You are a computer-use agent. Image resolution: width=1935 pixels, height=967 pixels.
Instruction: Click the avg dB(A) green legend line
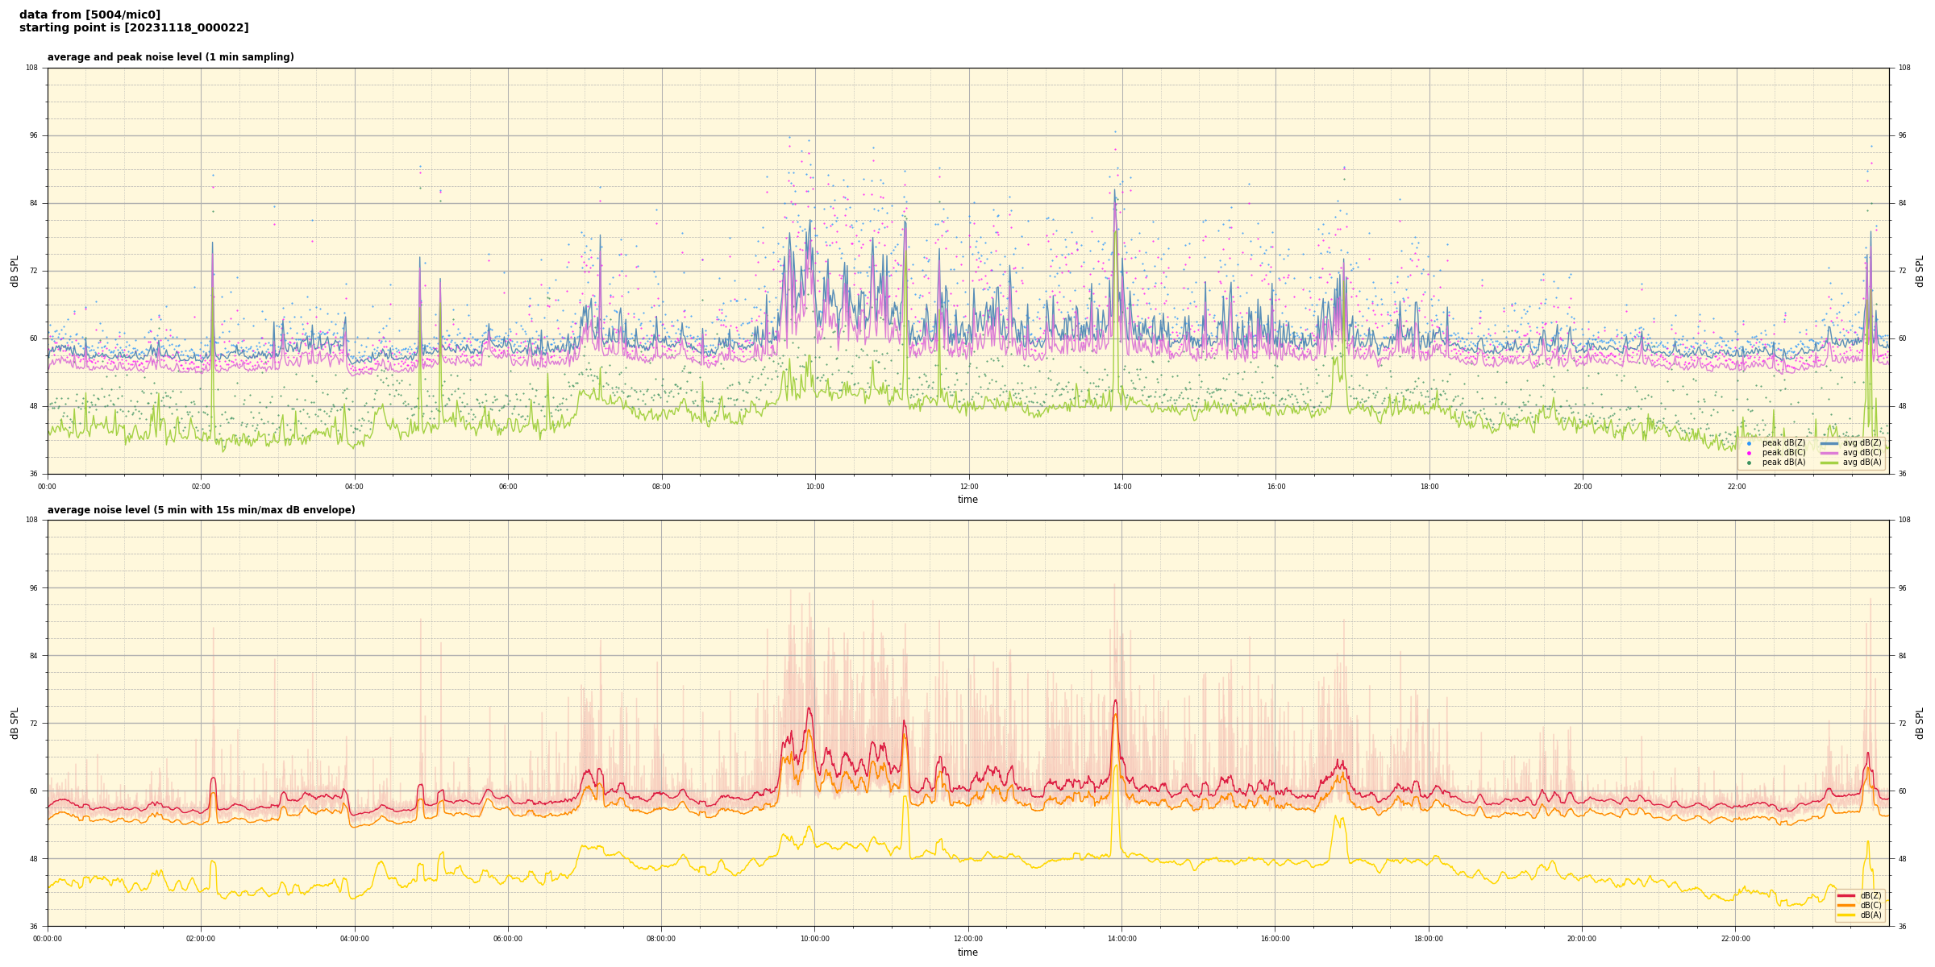1829,463
